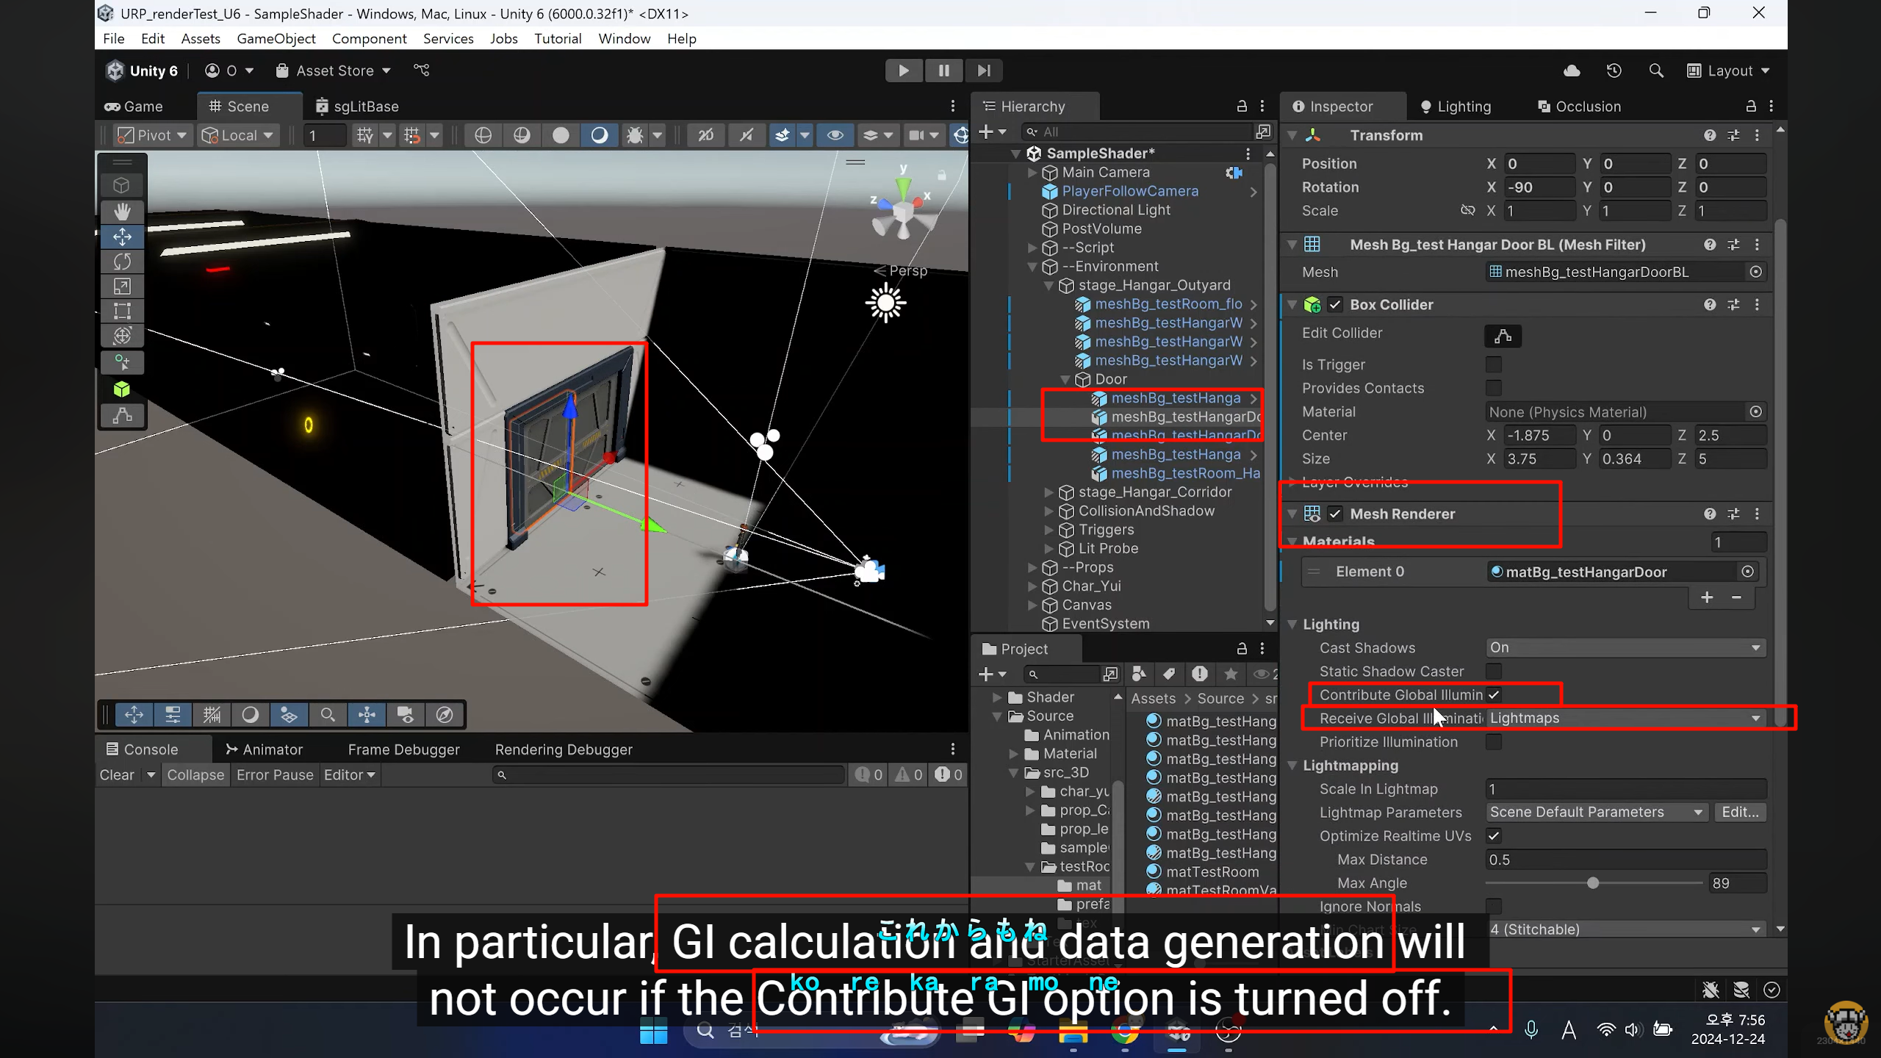Select the Transform tool
This screenshot has height=1058, width=1881.
pyautogui.click(x=122, y=336)
